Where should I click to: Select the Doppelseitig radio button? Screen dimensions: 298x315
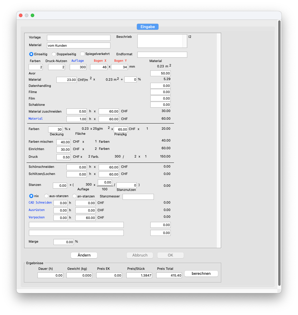(x=54, y=54)
